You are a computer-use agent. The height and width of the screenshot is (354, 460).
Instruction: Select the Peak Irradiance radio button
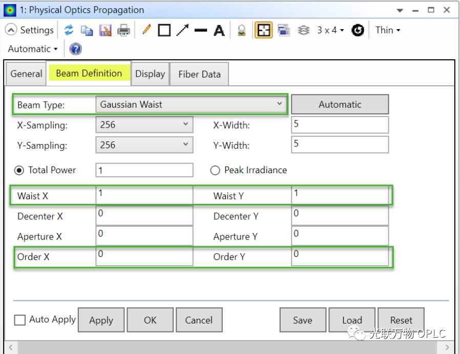[x=215, y=170]
